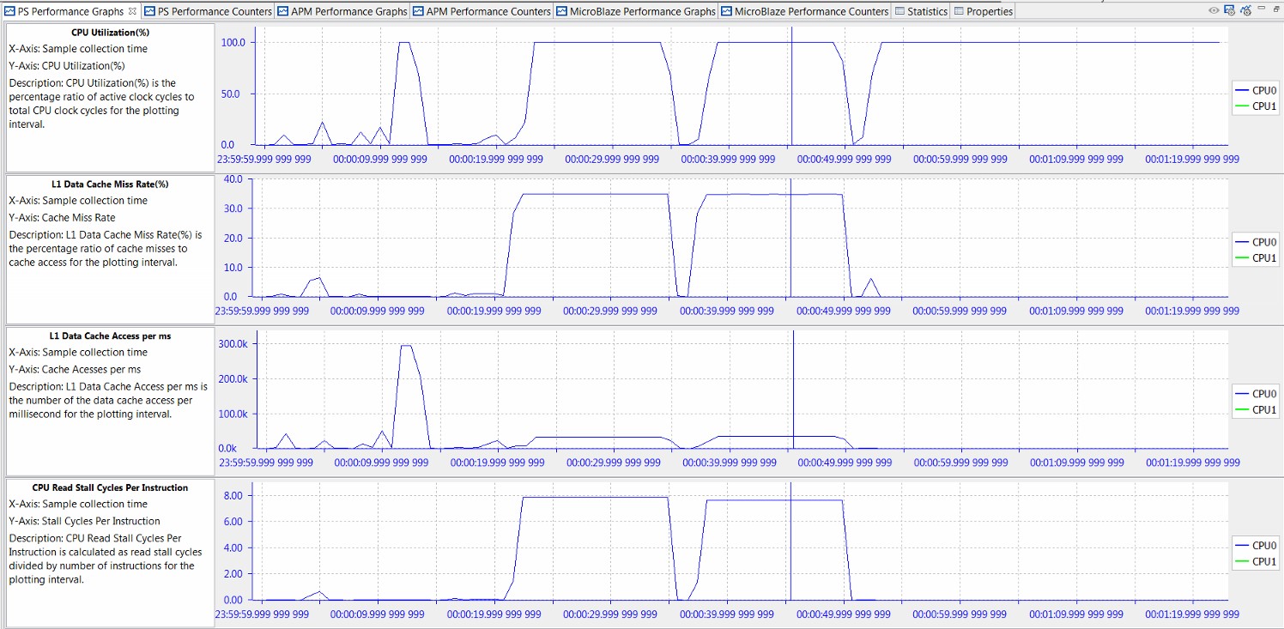
Task: Click the L1 Data Cache Miss Rate(%) title
Action: click(111, 184)
